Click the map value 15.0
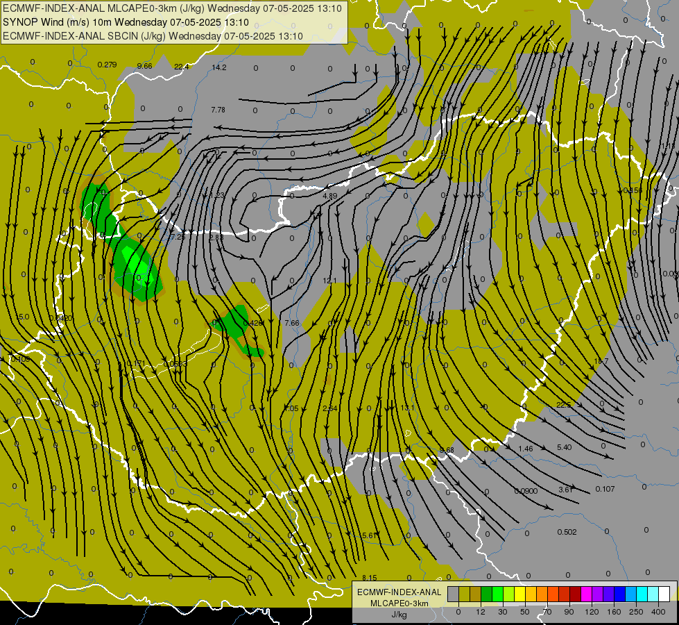Image resolution: width=679 pixels, height=625 pixels. pos(22,317)
